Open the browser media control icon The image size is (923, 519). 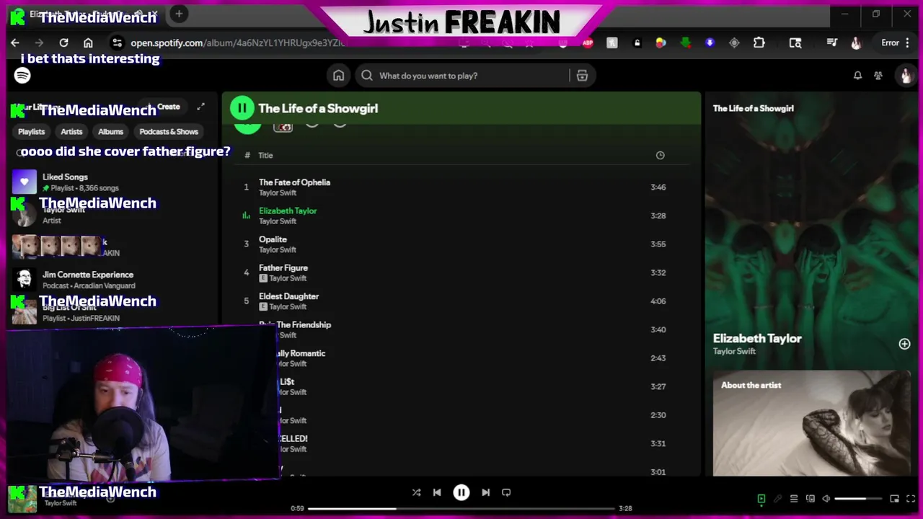tap(831, 43)
